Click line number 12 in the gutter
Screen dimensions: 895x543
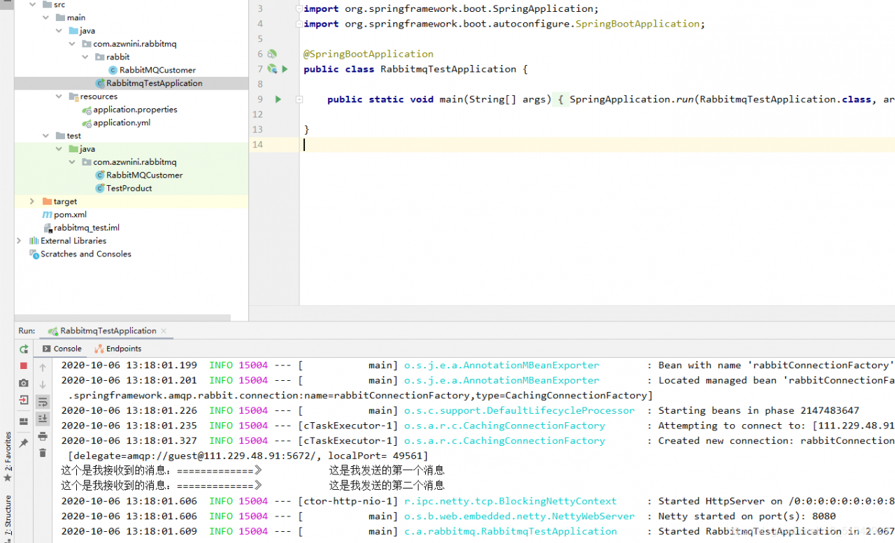257,115
